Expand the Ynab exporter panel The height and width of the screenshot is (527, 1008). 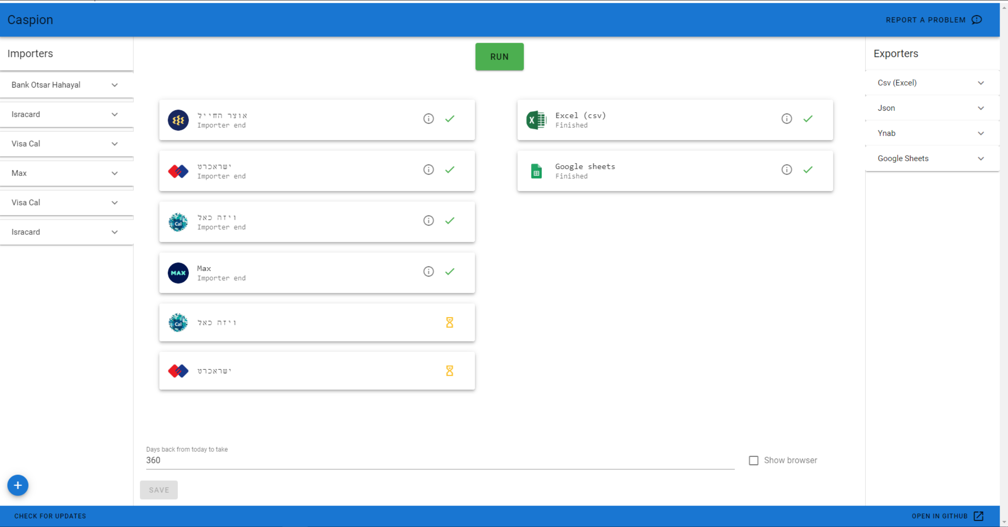[981, 133]
